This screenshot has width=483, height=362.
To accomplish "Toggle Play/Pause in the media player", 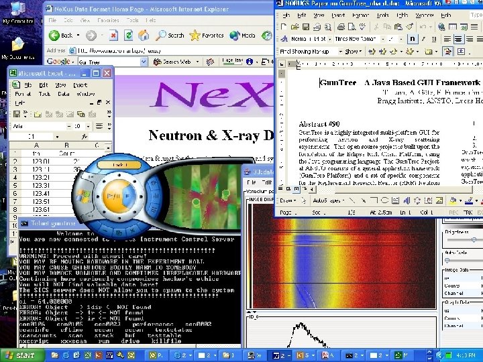I will (113, 196).
